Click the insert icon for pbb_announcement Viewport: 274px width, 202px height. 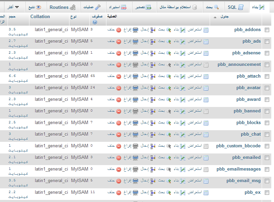click(x=153, y=65)
